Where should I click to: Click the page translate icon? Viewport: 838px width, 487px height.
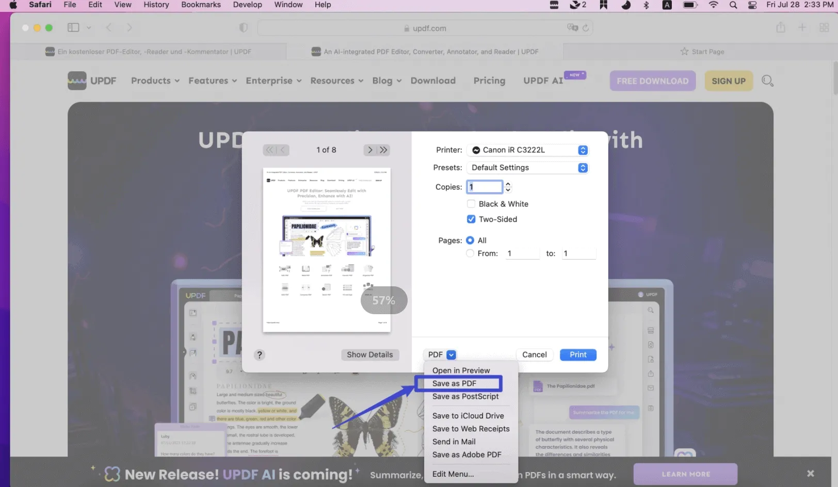pos(572,28)
